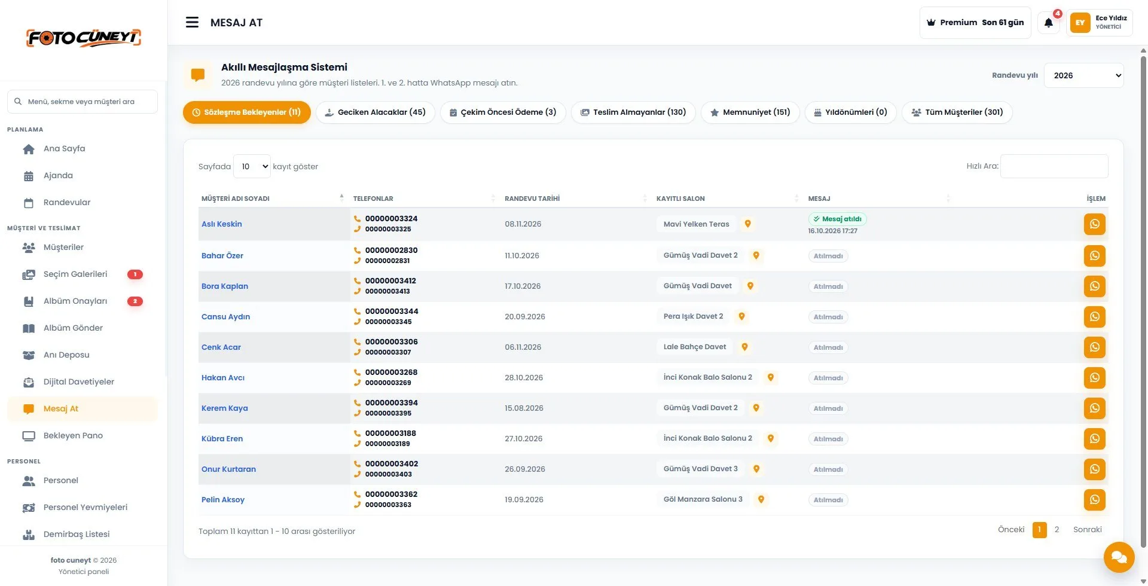
Task: Send WhatsApp message to Aslı Keskin
Action: coord(1094,224)
